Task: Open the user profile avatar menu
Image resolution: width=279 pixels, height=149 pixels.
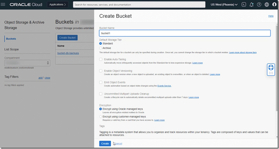Action: point(274,5)
